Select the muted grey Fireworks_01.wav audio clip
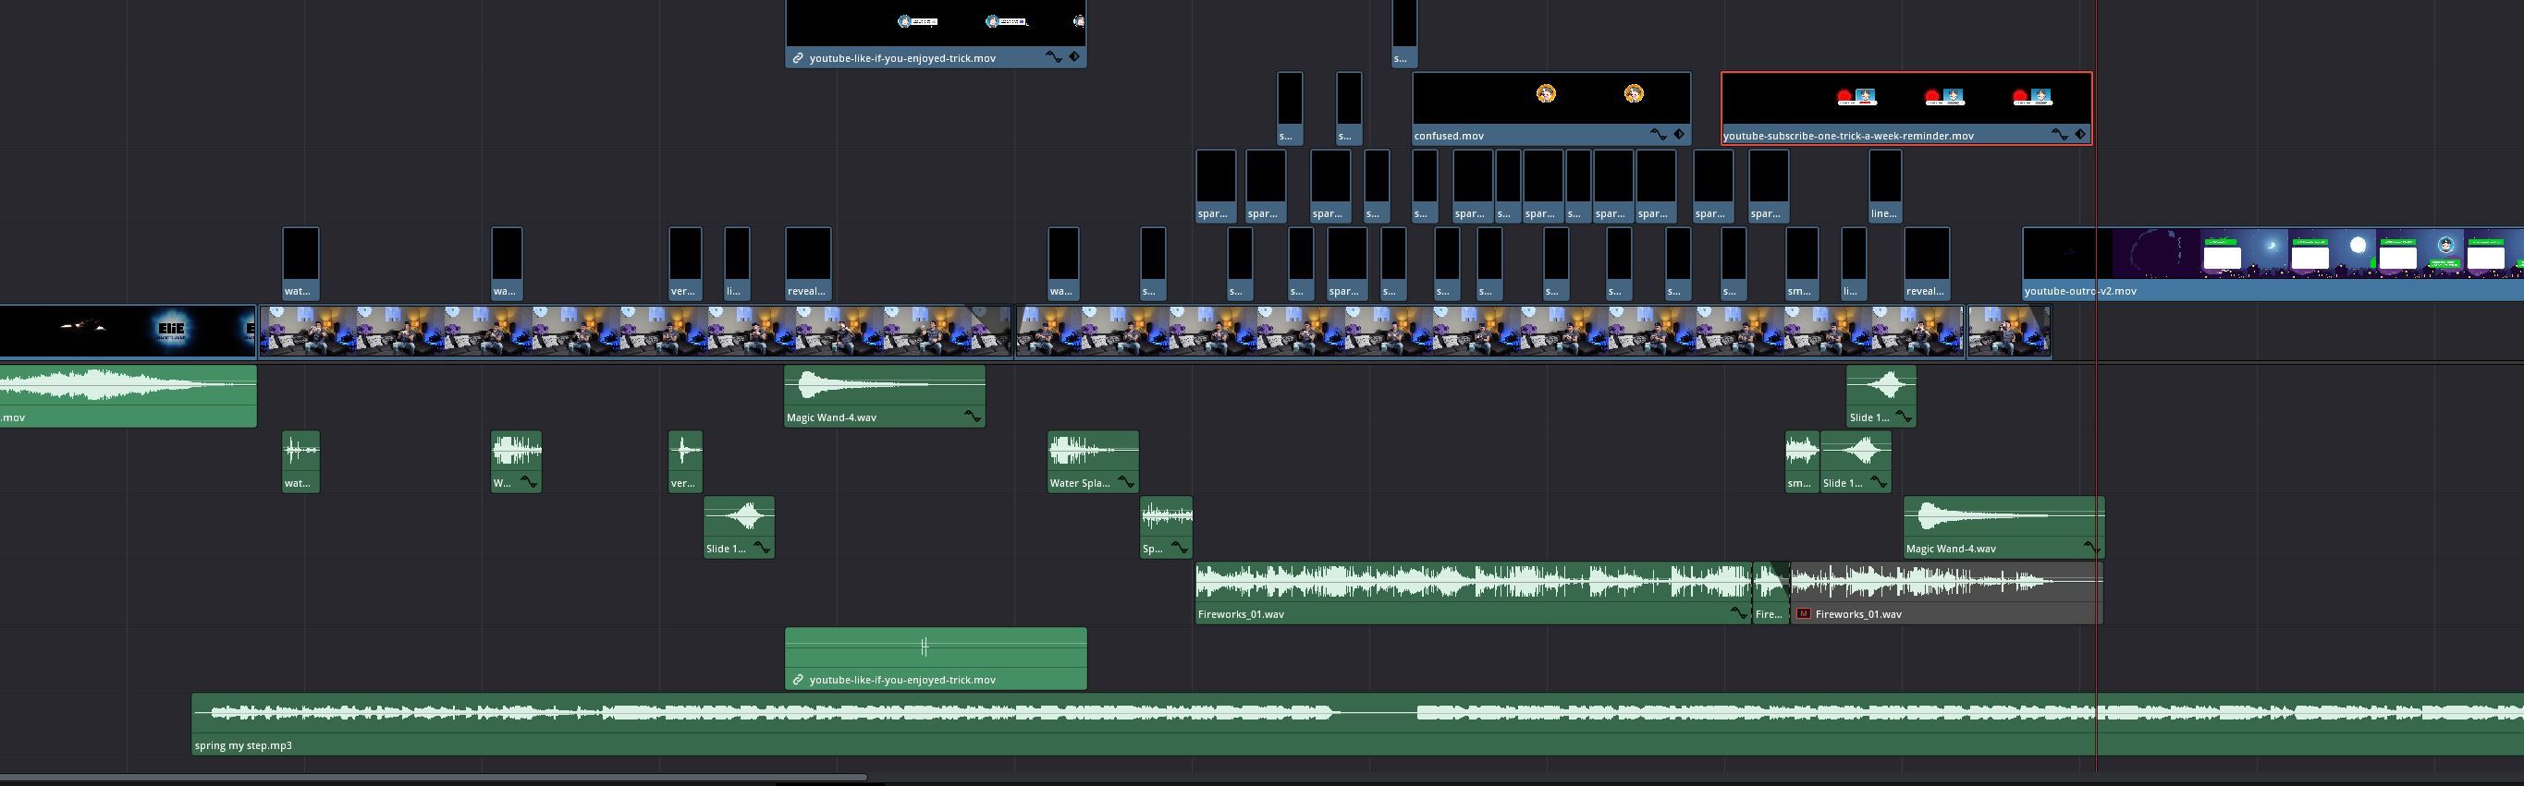The image size is (2524, 786). 1946,592
